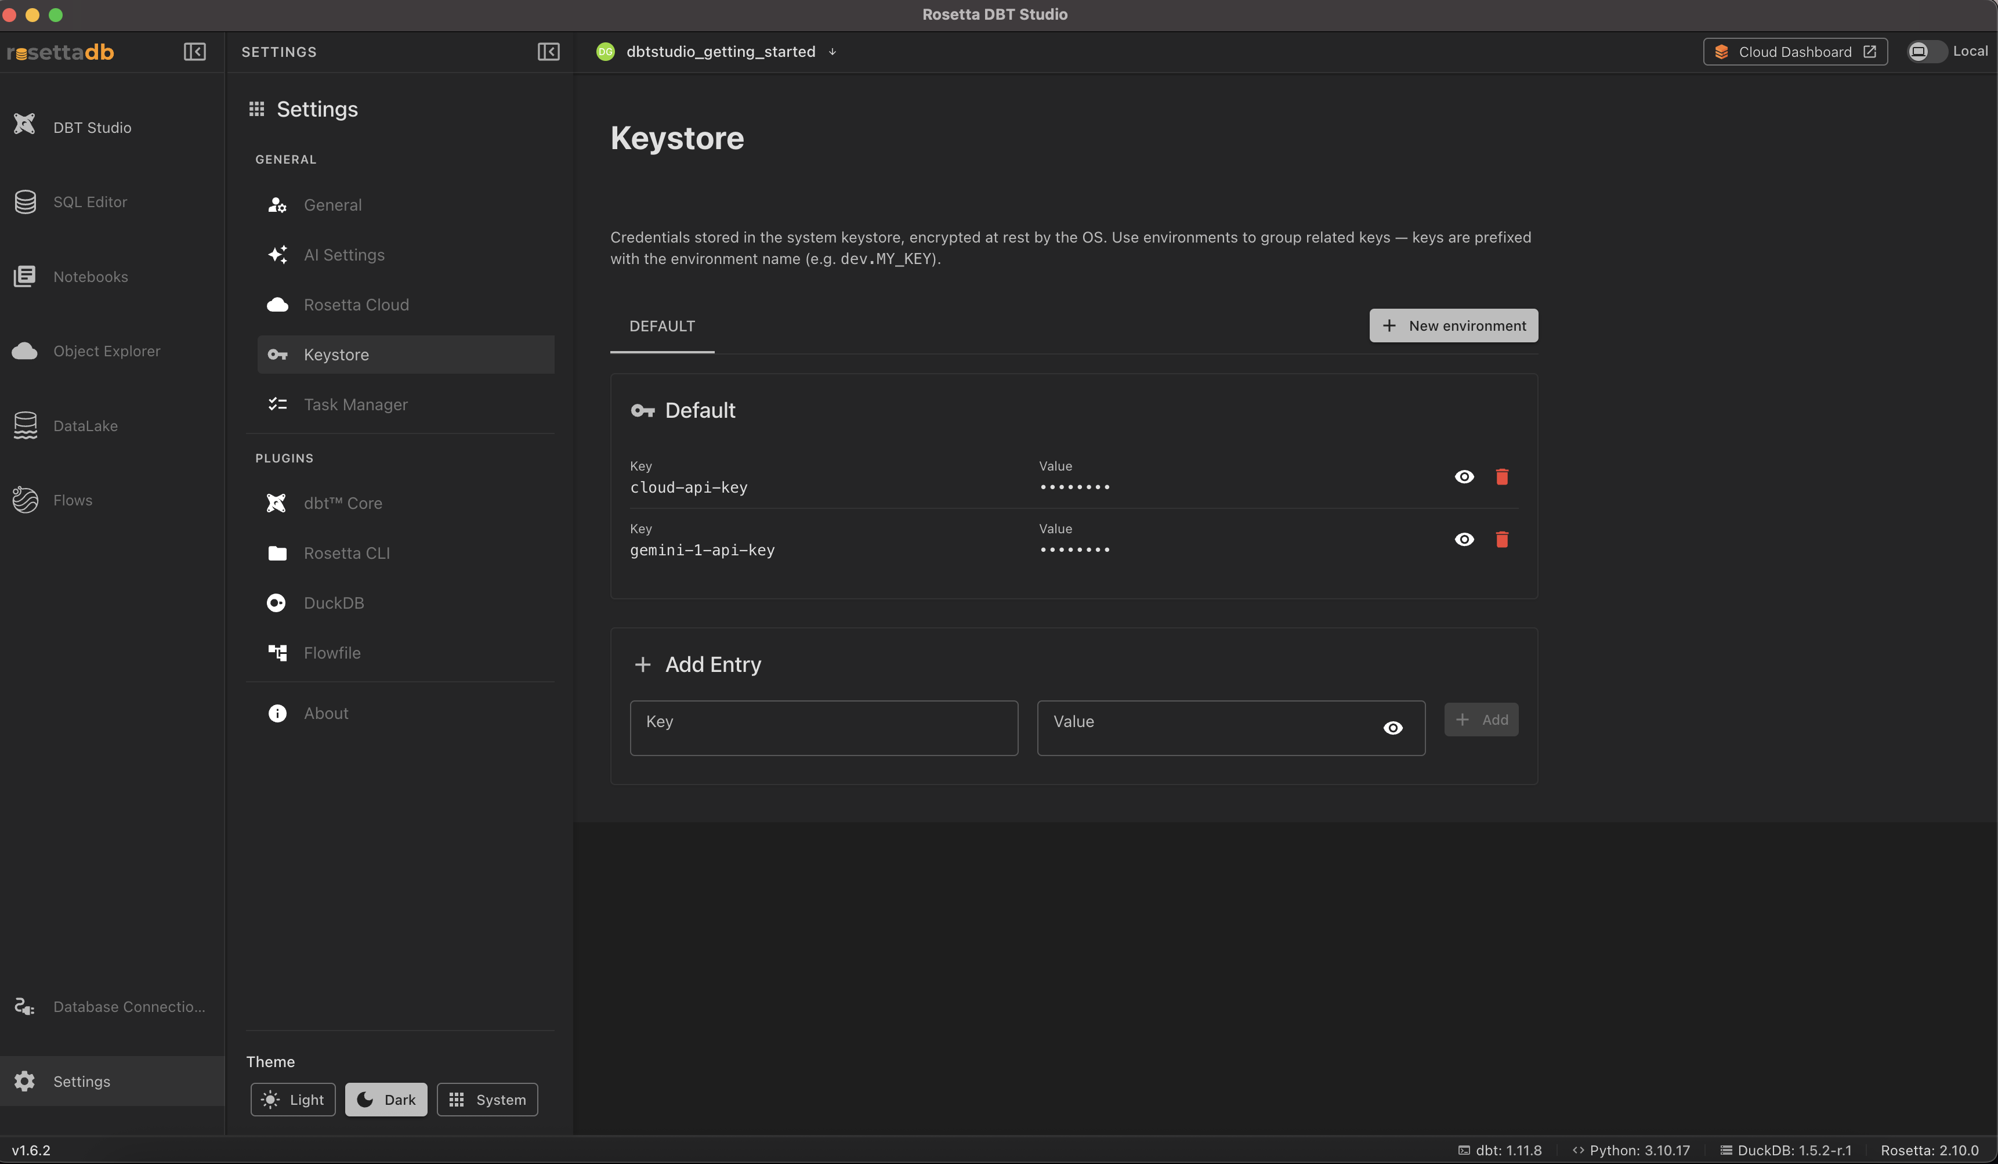Viewport: 1998px width, 1164px height.
Task: Open the Cloud Dashboard link
Action: [x=1795, y=52]
